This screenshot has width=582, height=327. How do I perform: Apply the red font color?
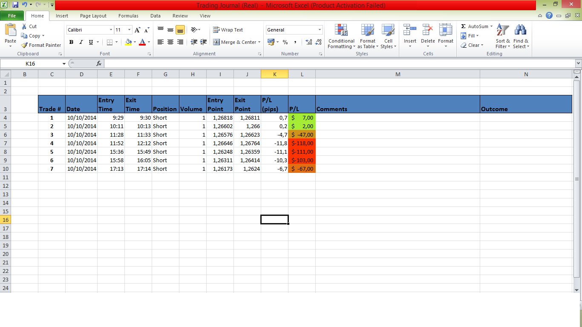point(142,42)
